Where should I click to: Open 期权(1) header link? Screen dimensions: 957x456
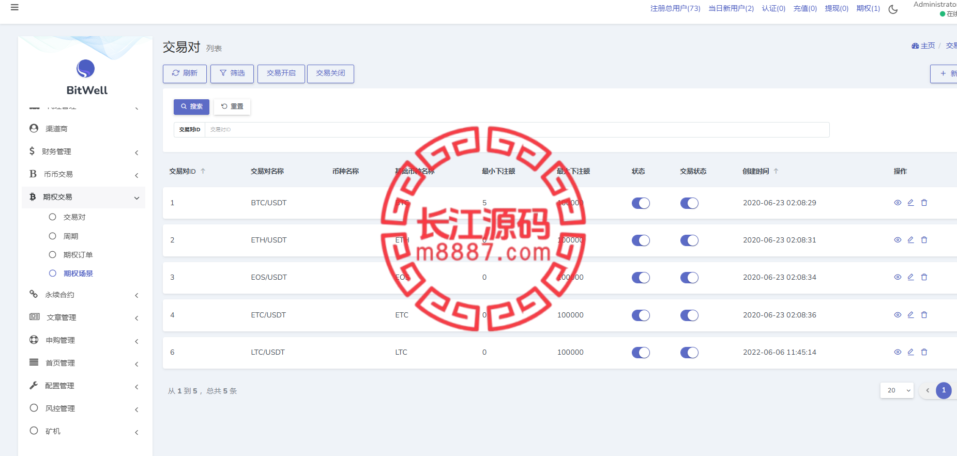(868, 8)
